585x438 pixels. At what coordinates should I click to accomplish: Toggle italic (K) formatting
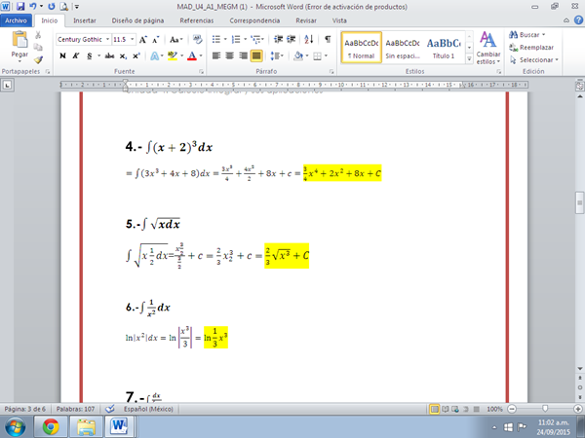click(76, 55)
